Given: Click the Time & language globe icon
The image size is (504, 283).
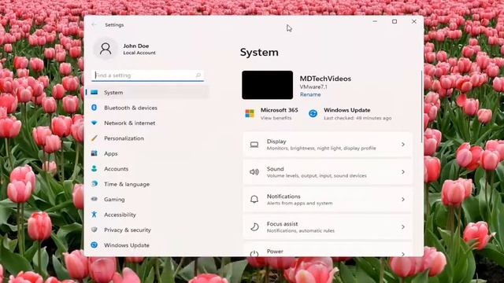Looking at the screenshot, I should (x=94, y=184).
